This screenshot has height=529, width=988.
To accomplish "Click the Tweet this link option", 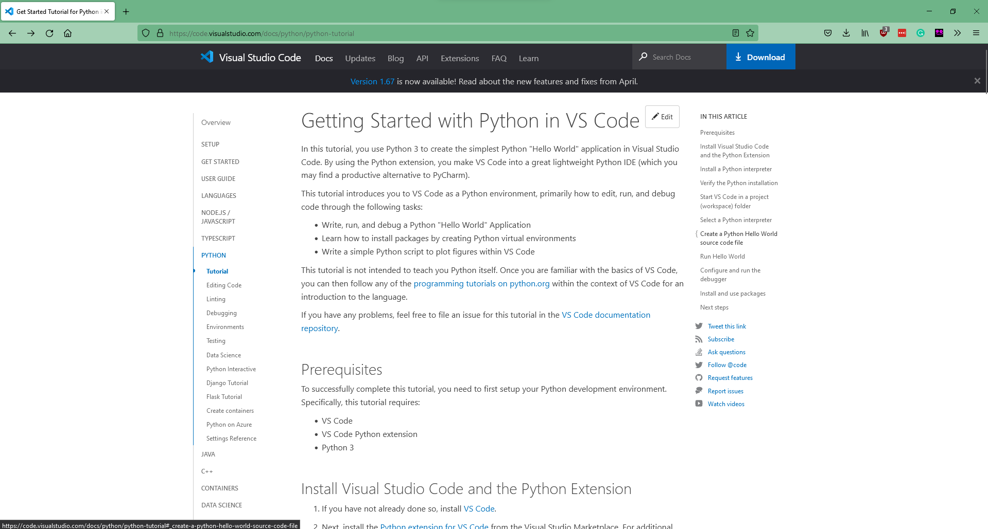I will click(726, 326).
